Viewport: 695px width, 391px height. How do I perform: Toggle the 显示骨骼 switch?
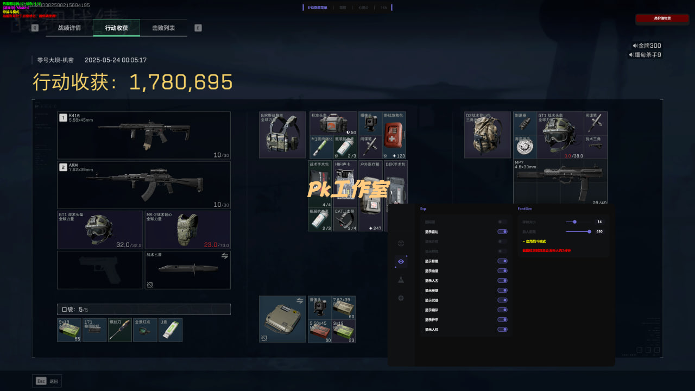pyautogui.click(x=502, y=261)
